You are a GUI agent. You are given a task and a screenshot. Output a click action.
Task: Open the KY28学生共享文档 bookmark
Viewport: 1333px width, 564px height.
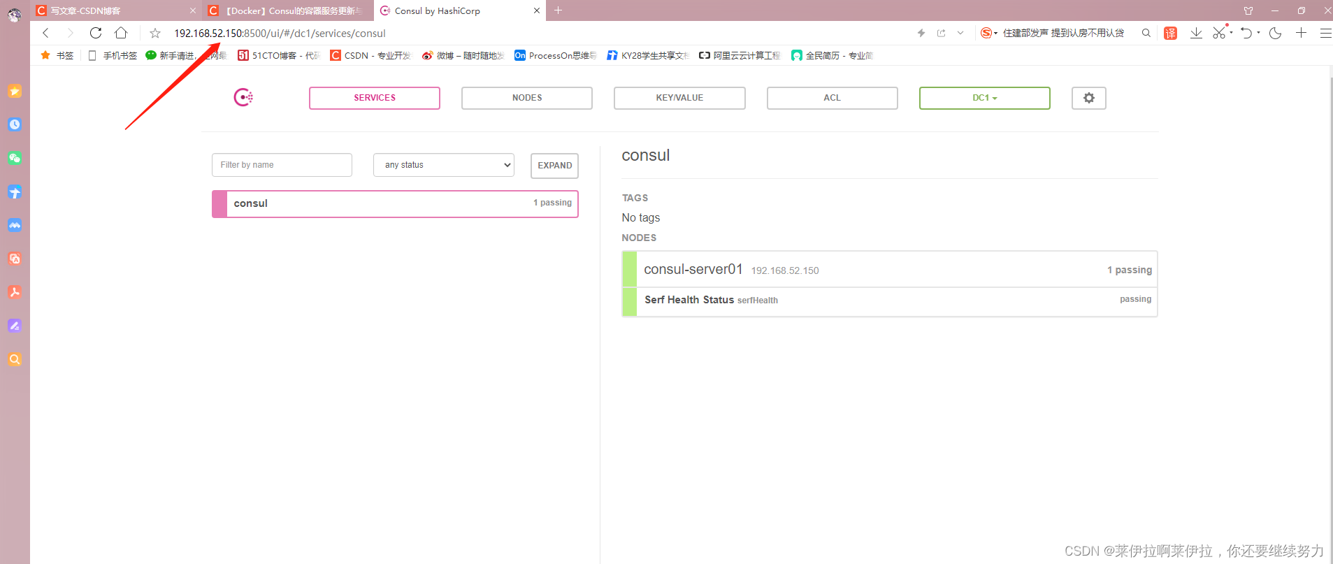click(648, 55)
